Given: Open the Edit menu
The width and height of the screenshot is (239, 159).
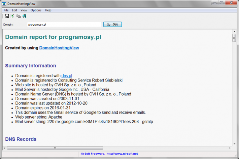Looking at the screenshot, I should 14,10.
